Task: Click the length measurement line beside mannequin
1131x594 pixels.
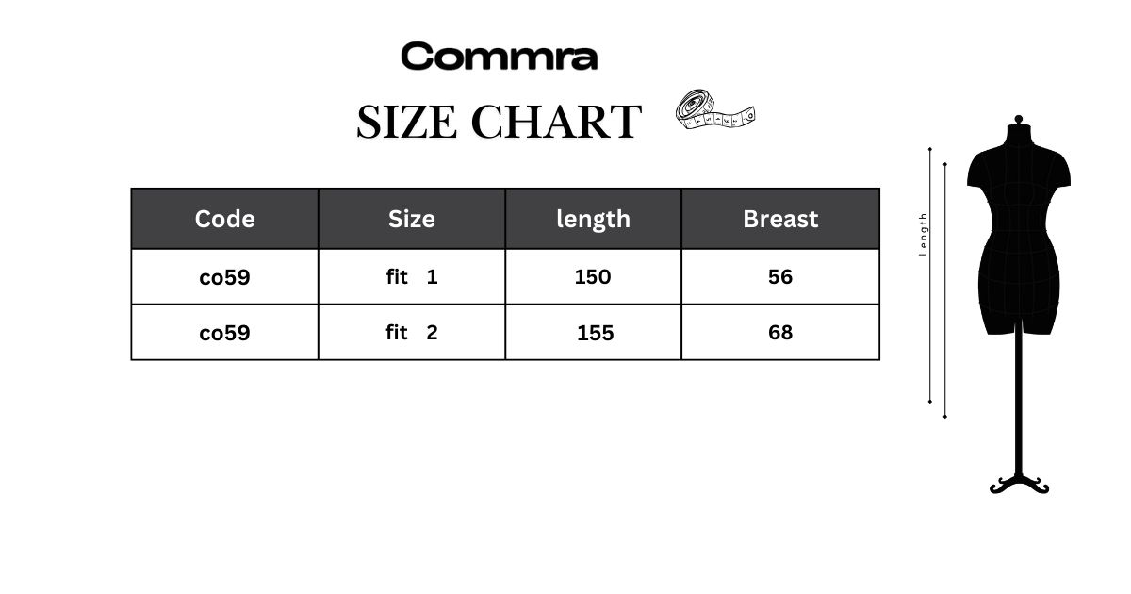Action: point(930,275)
